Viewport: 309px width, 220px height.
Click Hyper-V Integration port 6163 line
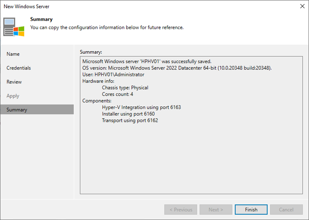141,107
